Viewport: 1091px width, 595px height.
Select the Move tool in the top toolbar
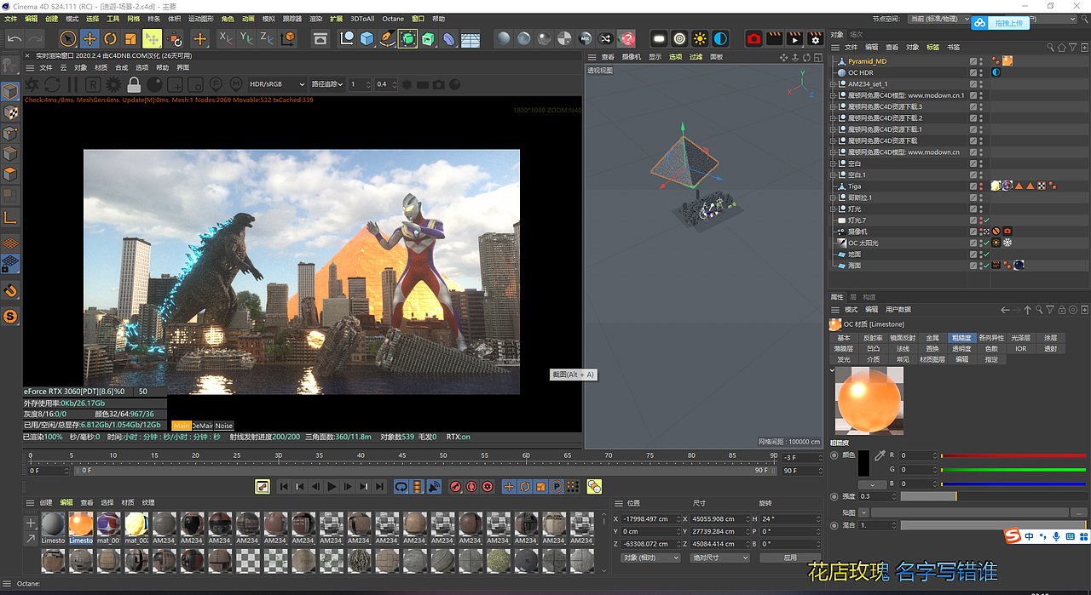89,38
